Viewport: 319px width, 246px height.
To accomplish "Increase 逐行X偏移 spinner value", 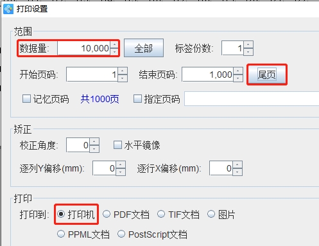I will click(237, 164).
